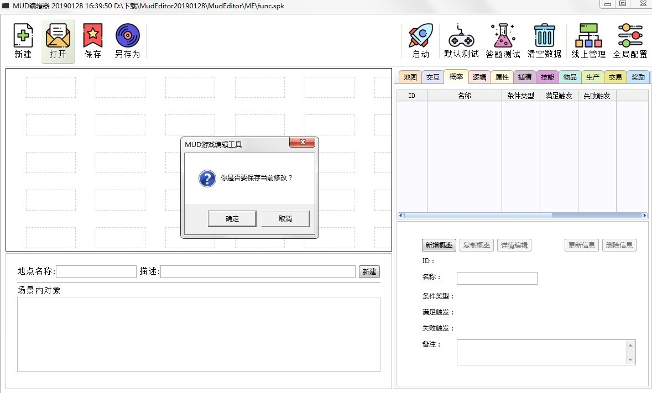The image size is (652, 393).
Task: View the 奖励 tab
Action: (x=638, y=77)
